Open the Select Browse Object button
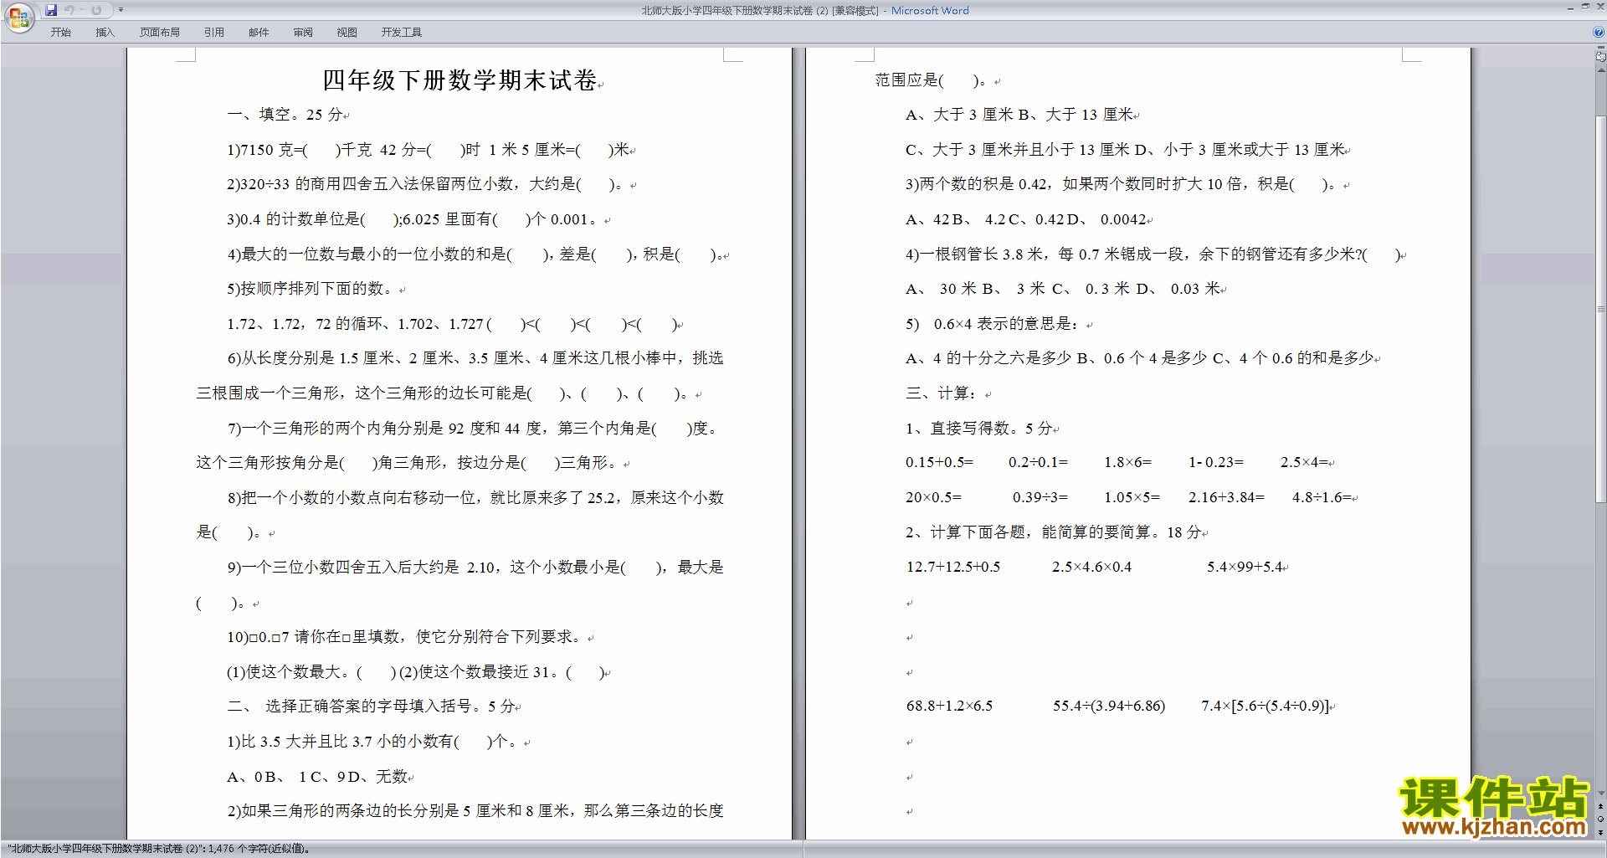Viewport: 1607px width, 858px height. [x=1601, y=819]
